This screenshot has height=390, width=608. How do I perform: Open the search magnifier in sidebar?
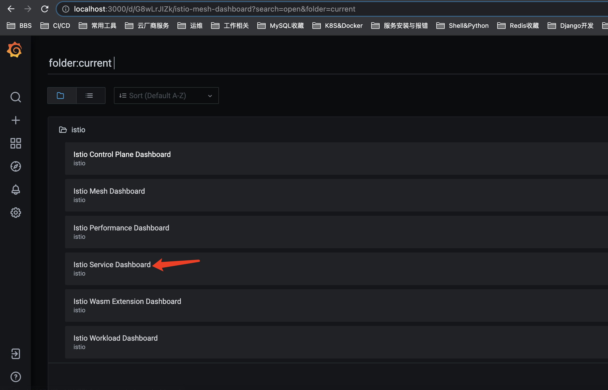pyautogui.click(x=15, y=97)
